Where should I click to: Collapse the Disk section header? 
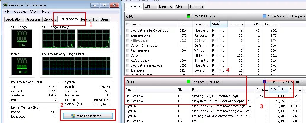[x=215, y=82]
